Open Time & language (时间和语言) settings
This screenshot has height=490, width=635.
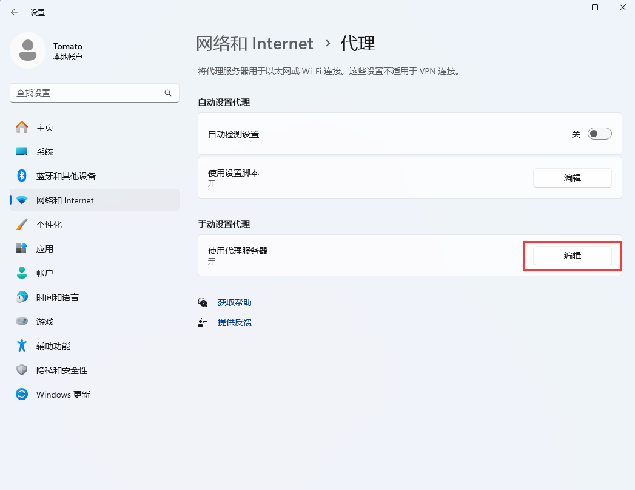[x=57, y=298]
